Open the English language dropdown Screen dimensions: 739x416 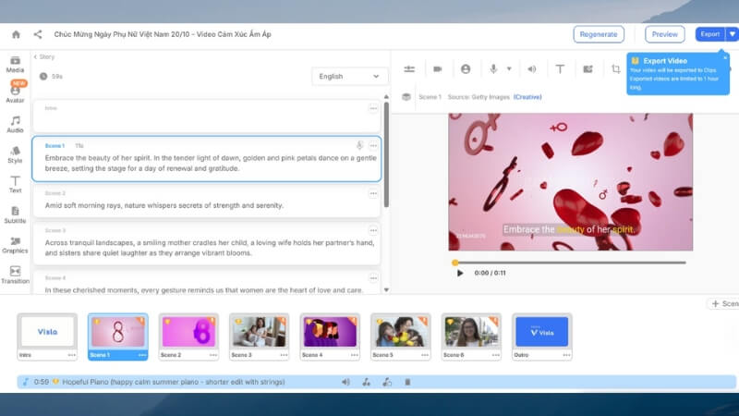point(349,76)
